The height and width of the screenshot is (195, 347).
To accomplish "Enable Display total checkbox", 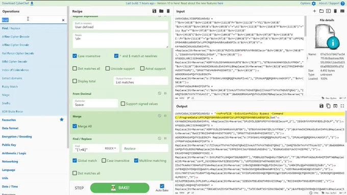I will pos(75,81).
